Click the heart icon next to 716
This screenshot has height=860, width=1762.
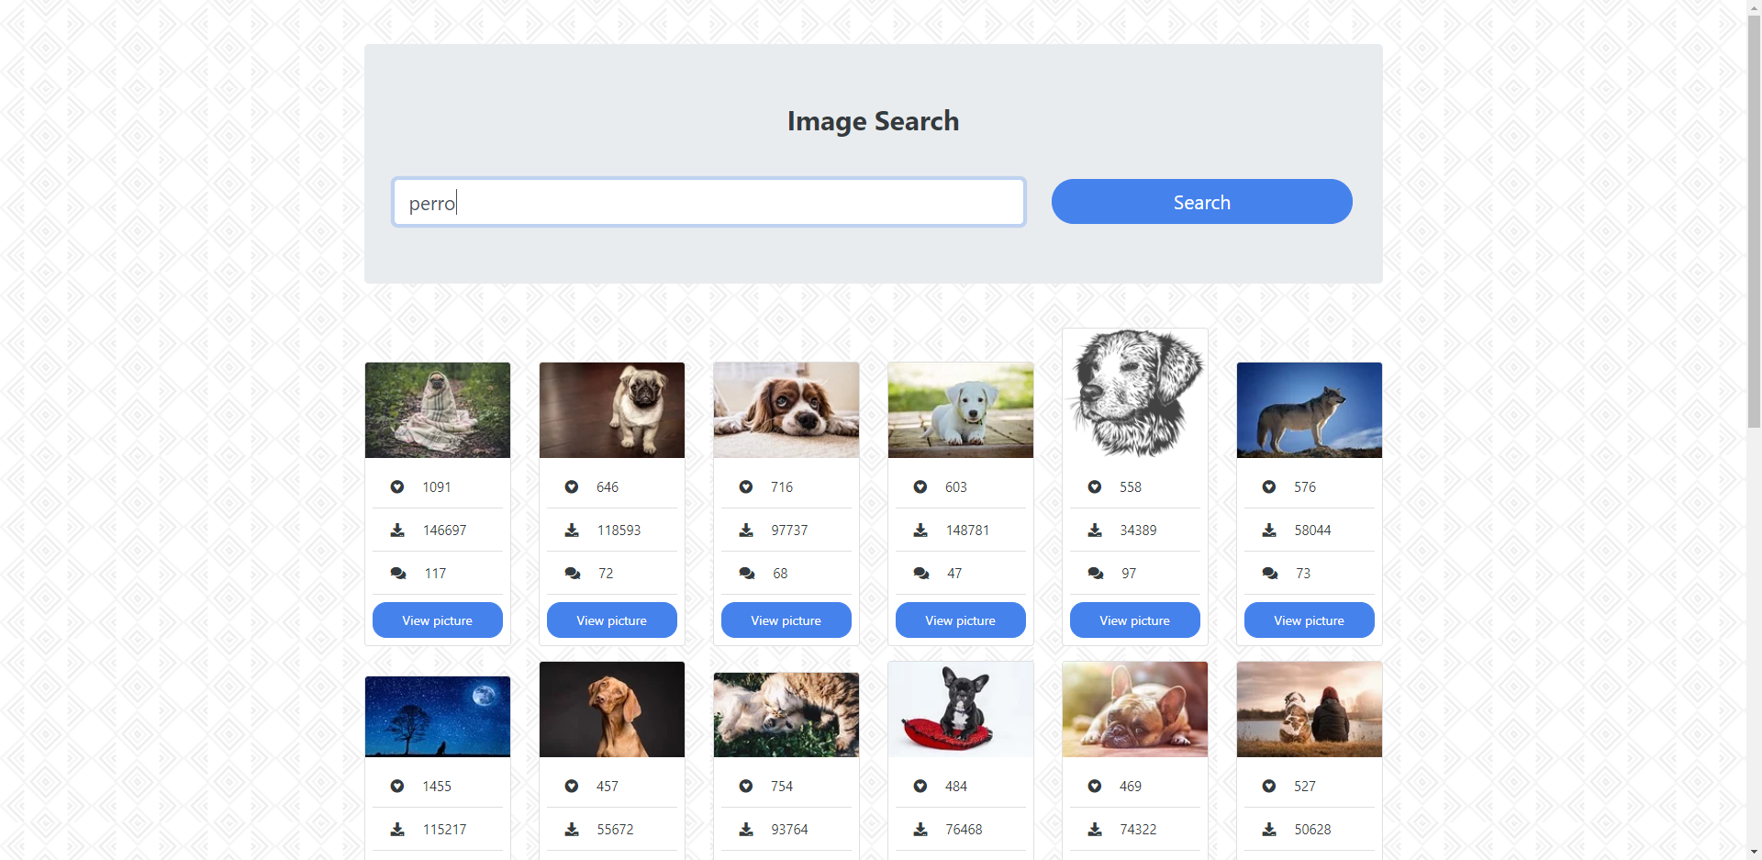(x=746, y=487)
